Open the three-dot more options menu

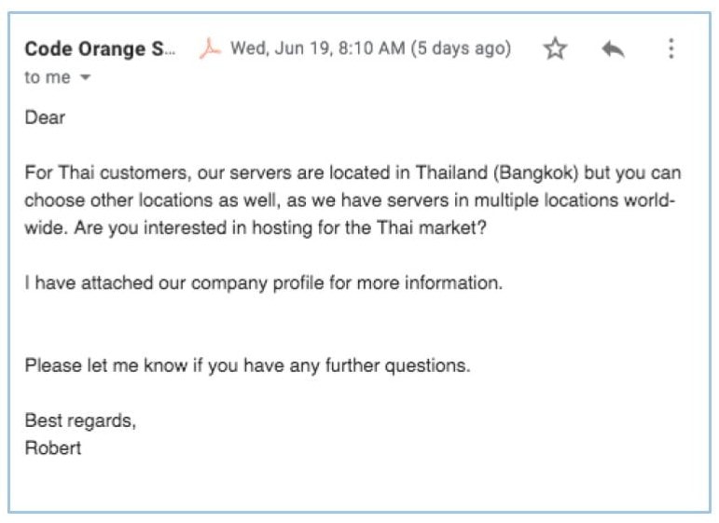pyautogui.click(x=671, y=48)
